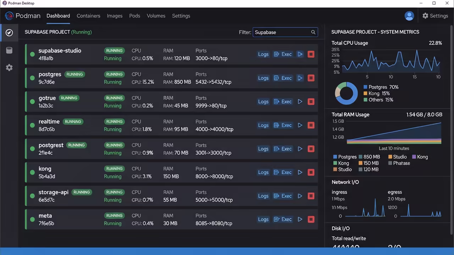Click play icon for realtime row
454x255 pixels.
pos(300,125)
